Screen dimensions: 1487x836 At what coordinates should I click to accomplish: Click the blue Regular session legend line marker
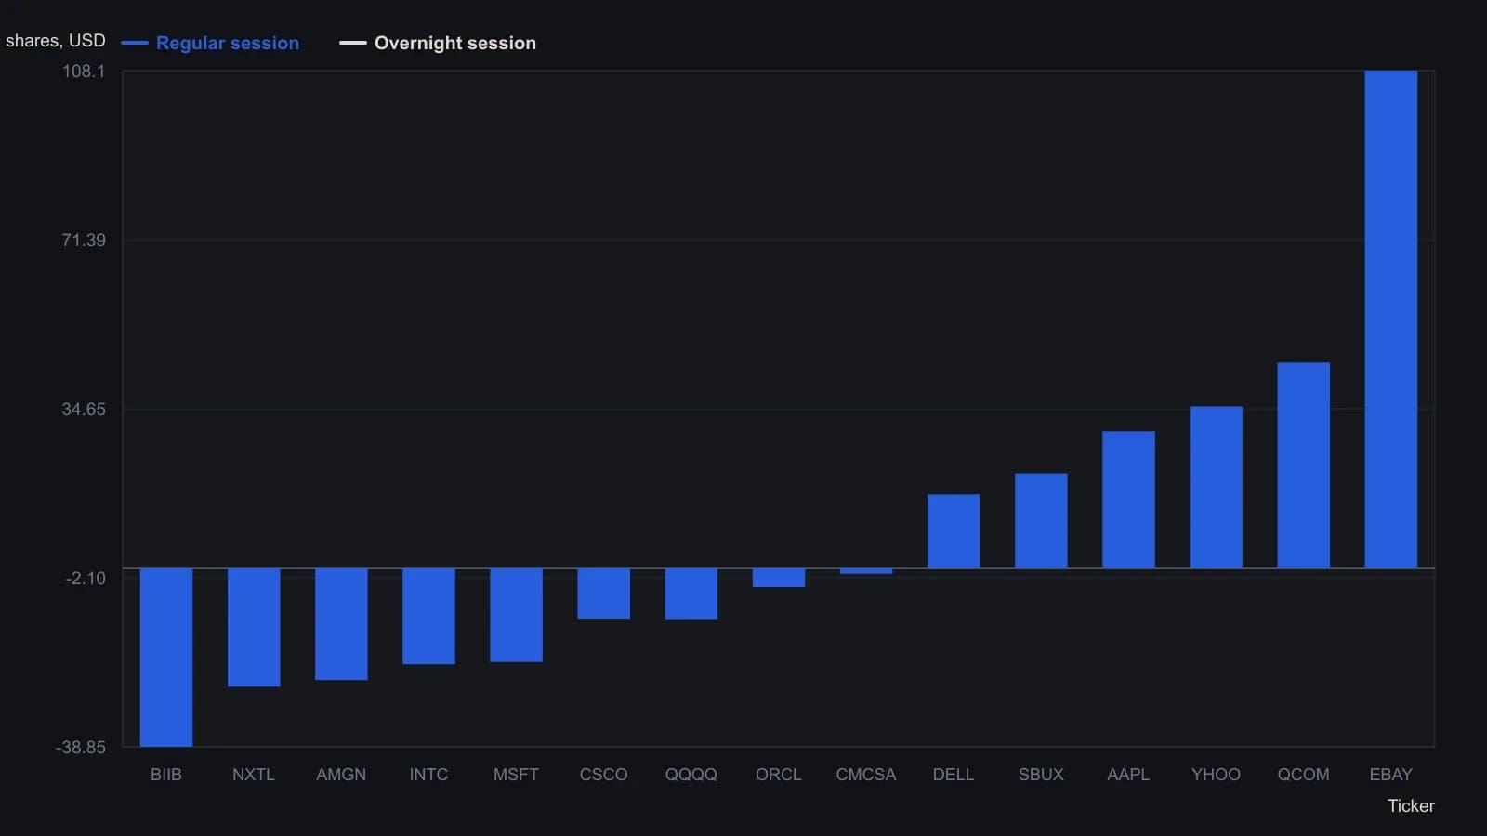click(x=135, y=43)
